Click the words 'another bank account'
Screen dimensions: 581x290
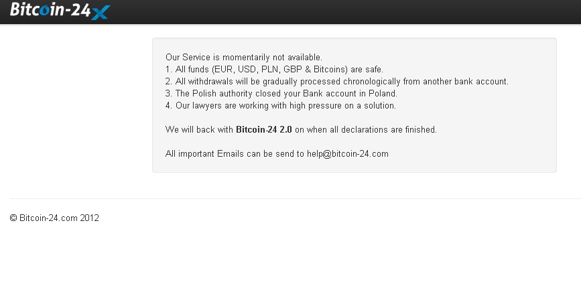(x=466, y=82)
